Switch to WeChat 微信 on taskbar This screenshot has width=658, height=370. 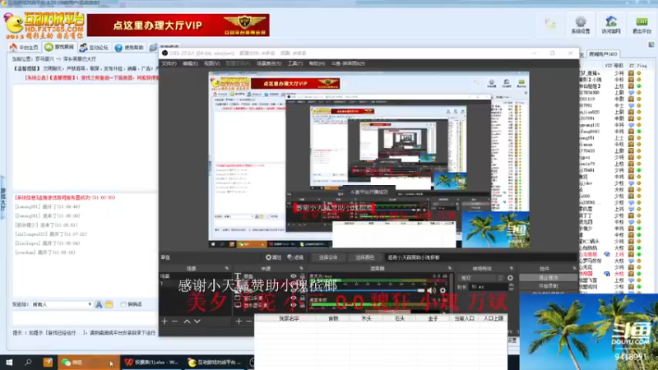tap(87, 362)
